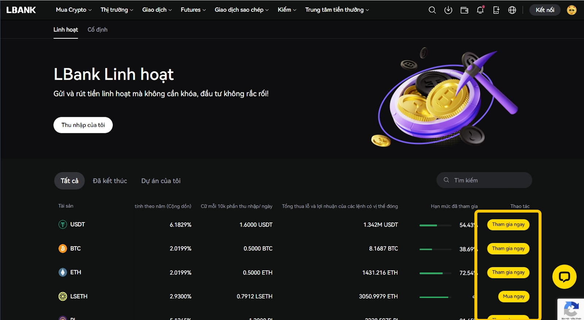Click the tính theo năm (Cộng dồn) header
The height and width of the screenshot is (320, 584).
point(163,206)
